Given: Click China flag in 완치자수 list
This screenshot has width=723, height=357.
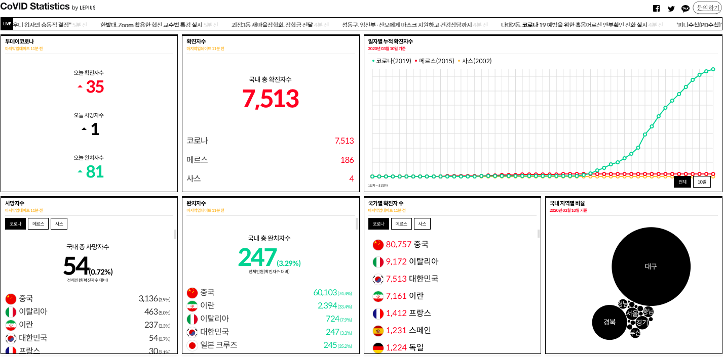Looking at the screenshot, I should point(192,293).
